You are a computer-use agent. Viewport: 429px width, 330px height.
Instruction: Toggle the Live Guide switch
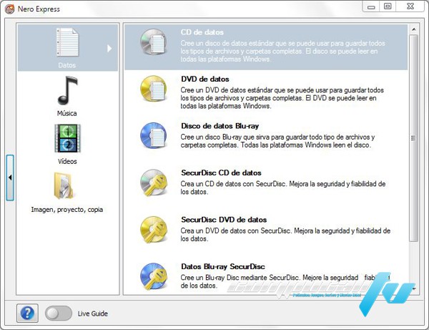point(59,314)
